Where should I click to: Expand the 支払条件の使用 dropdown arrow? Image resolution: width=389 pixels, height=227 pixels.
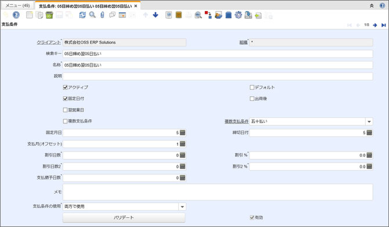tap(182, 207)
